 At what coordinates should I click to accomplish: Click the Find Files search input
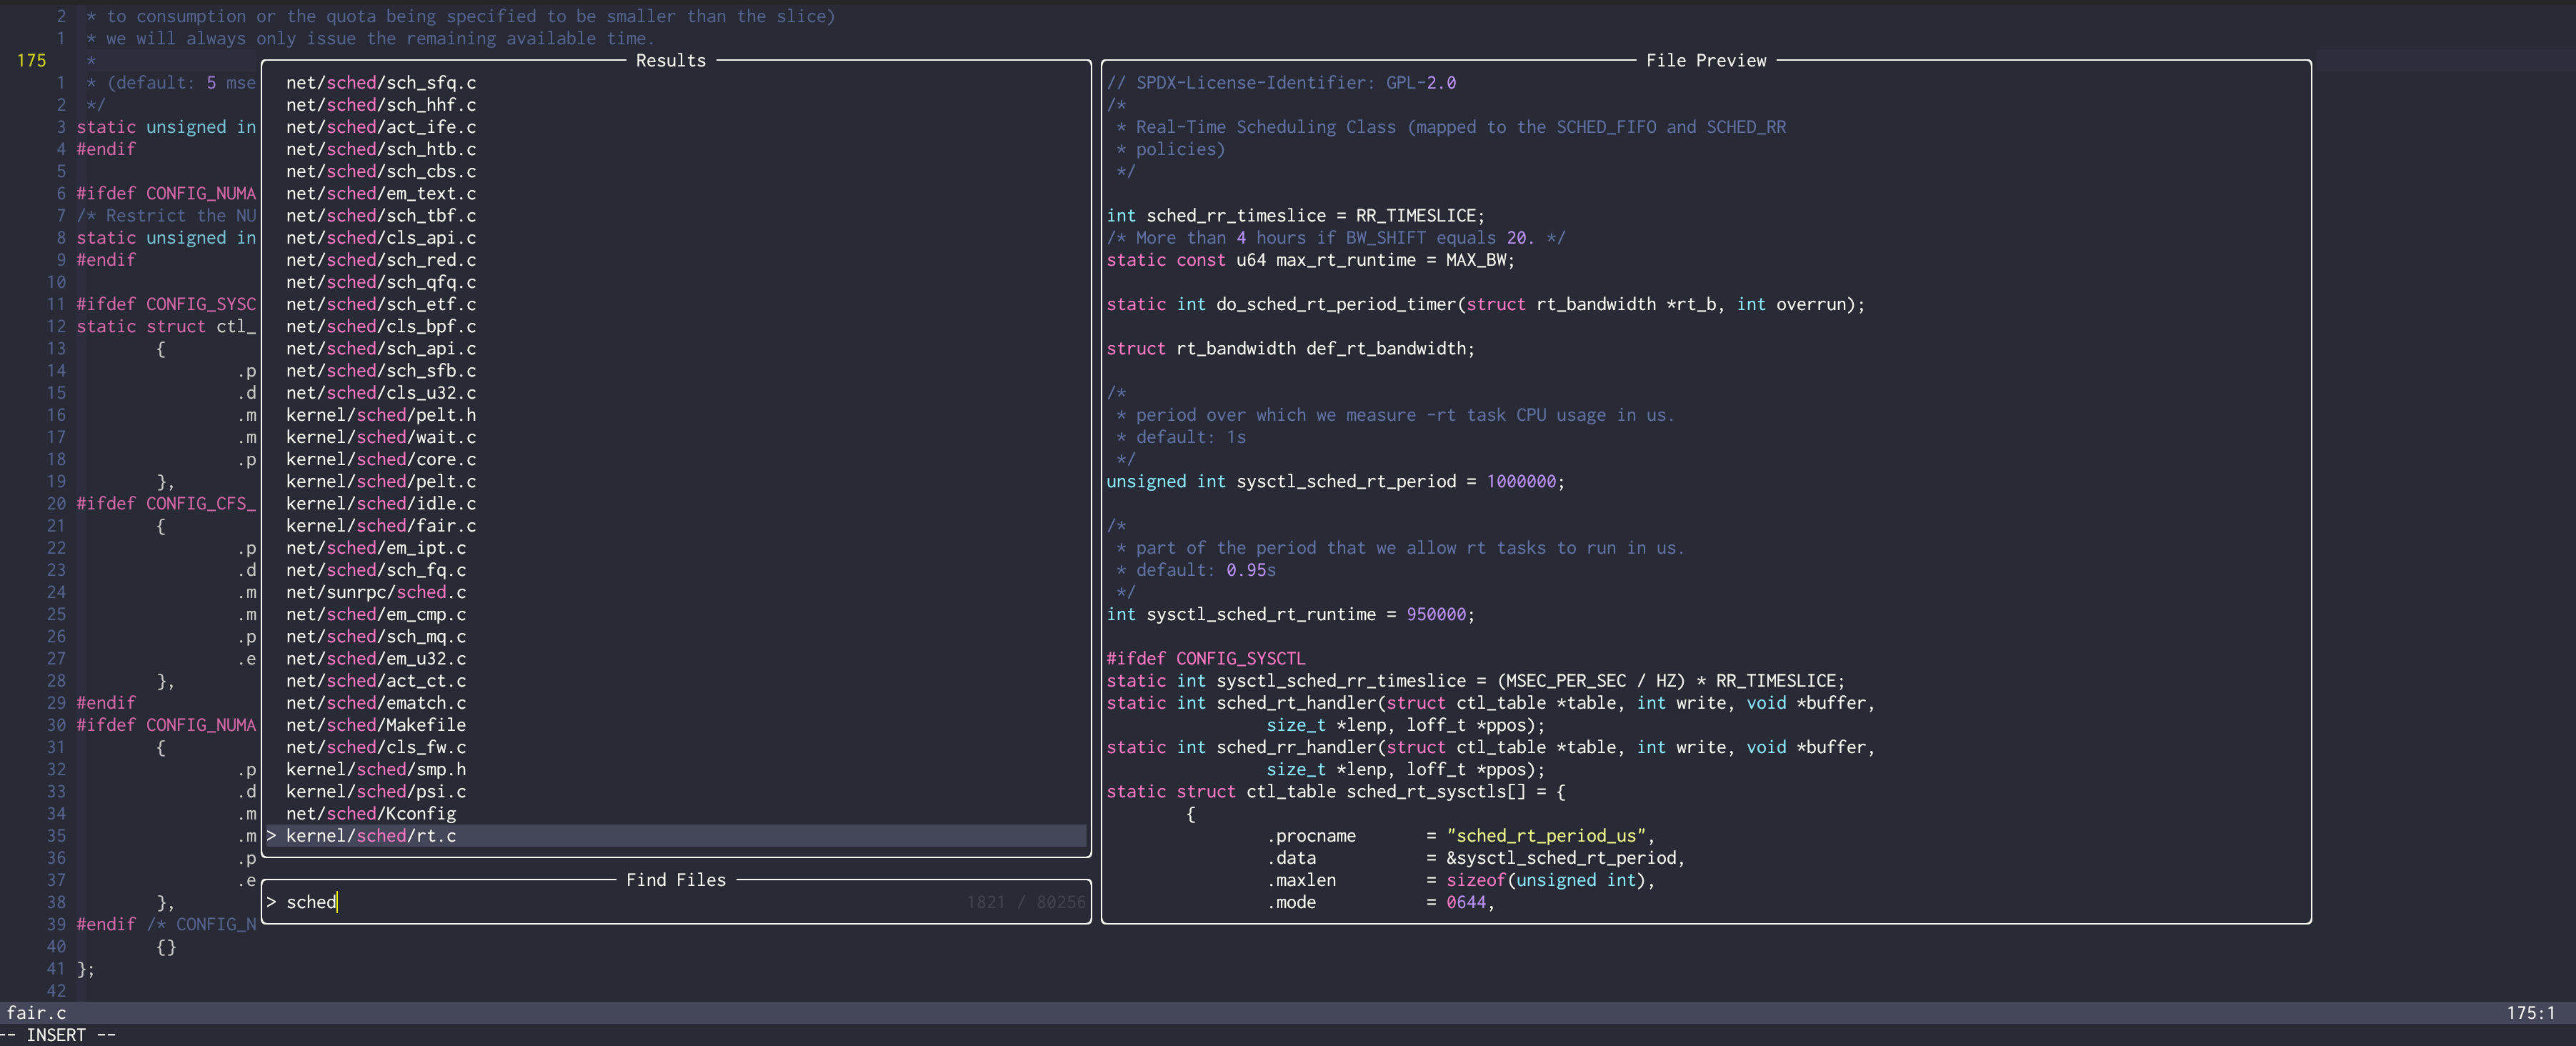click(x=600, y=902)
